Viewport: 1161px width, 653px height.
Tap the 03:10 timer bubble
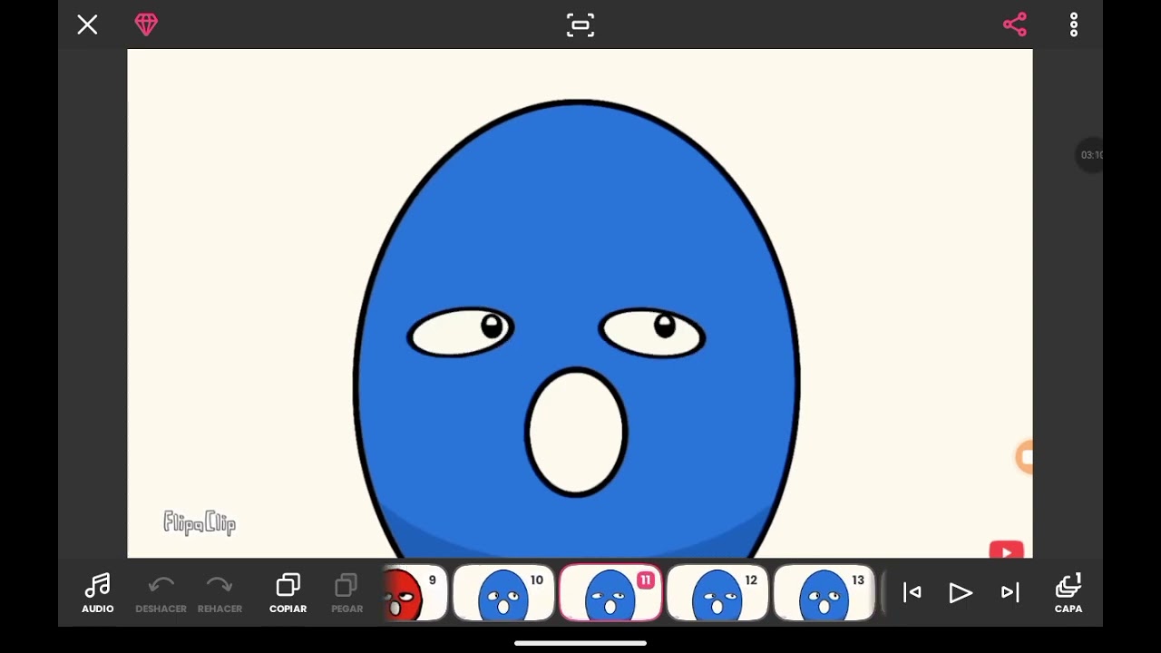tap(1090, 155)
